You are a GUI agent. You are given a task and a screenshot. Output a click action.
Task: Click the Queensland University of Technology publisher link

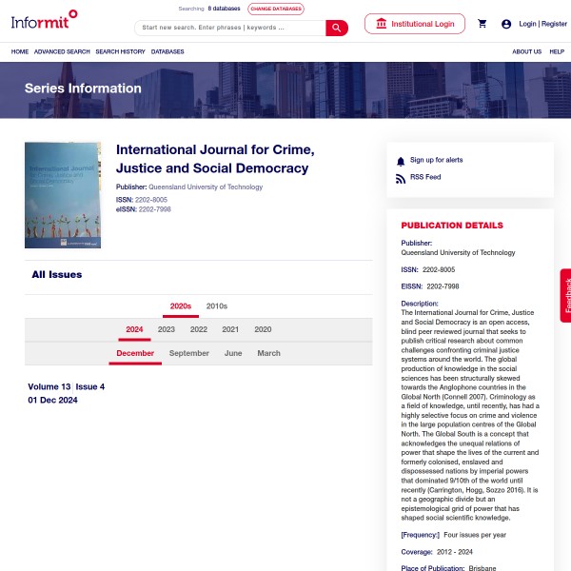206,187
